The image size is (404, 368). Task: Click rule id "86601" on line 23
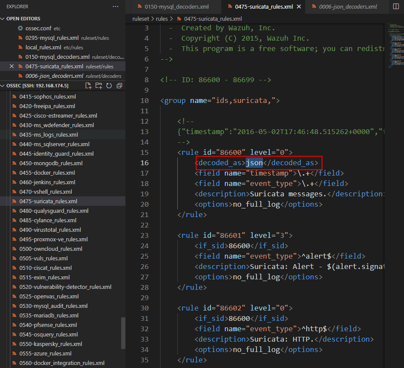[231, 235]
